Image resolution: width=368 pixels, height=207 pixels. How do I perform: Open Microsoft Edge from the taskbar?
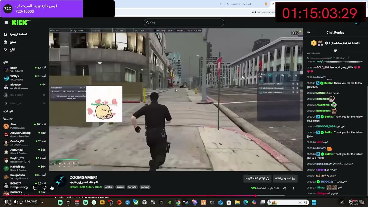[246, 202]
